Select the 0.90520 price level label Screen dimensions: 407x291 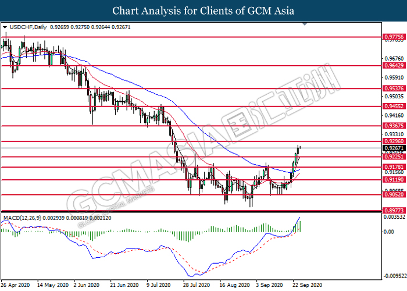pos(394,194)
